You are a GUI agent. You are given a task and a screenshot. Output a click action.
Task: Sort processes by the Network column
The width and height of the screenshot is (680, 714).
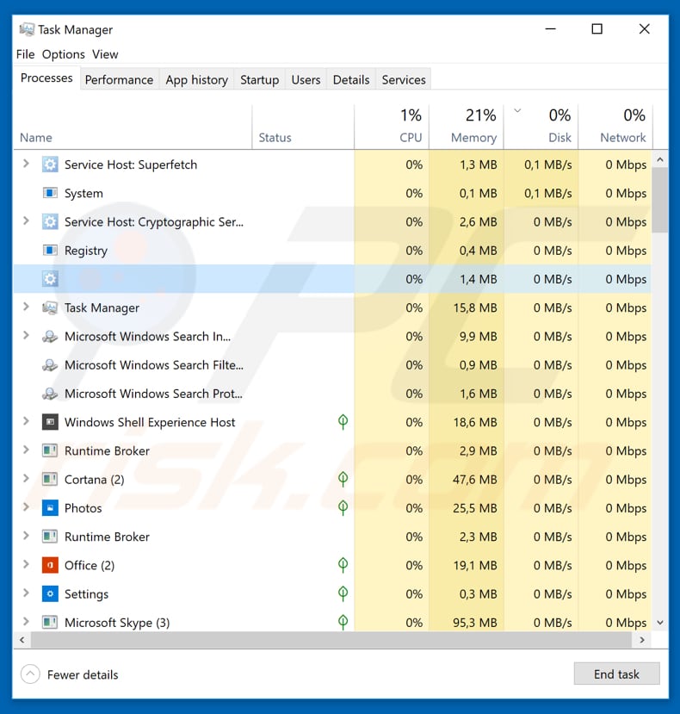point(615,127)
